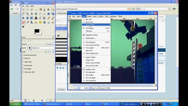Select the Measure compass tool
This screenshot has width=188, height=106.
point(32,14)
